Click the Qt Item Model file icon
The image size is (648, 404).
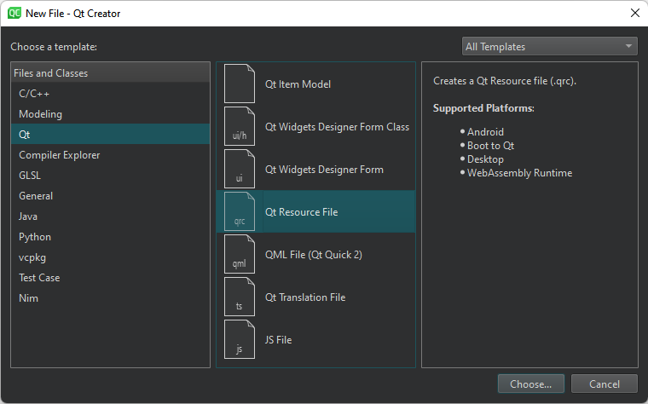pyautogui.click(x=240, y=84)
